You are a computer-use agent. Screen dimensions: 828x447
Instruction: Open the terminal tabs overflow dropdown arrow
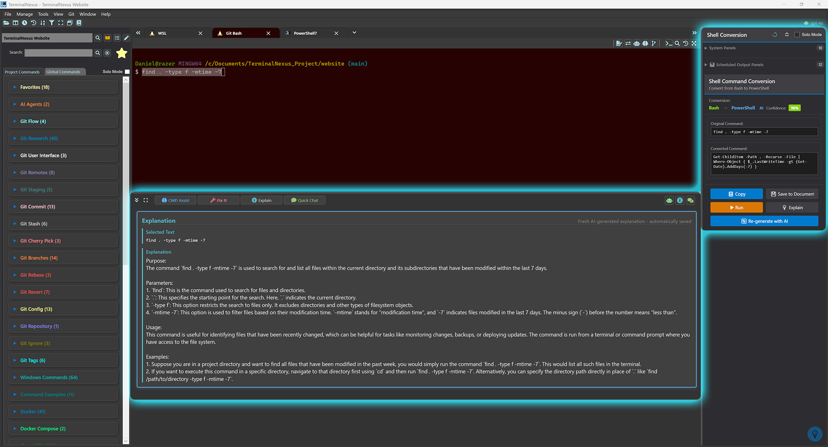pos(354,33)
